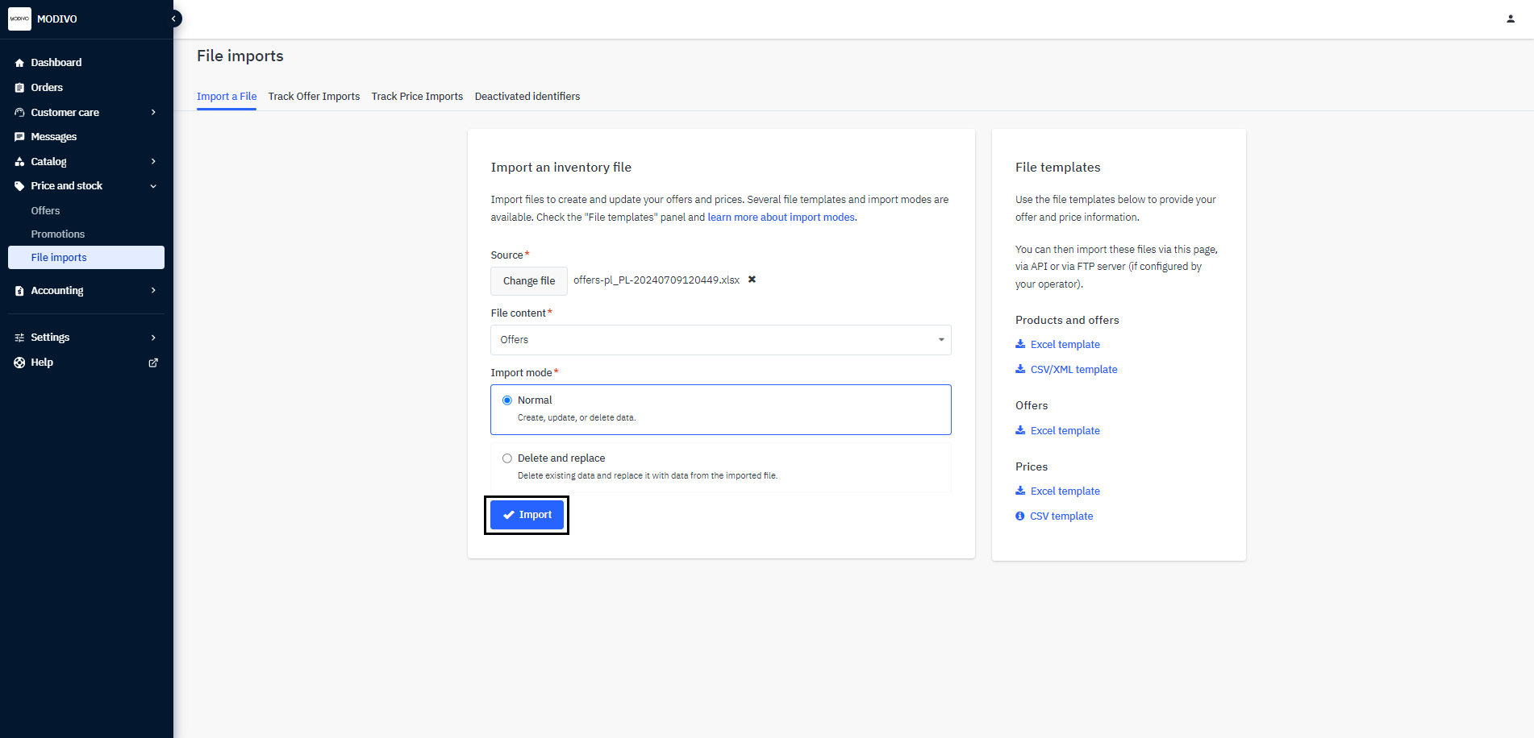Select the Delete and replace radio button

point(507,458)
